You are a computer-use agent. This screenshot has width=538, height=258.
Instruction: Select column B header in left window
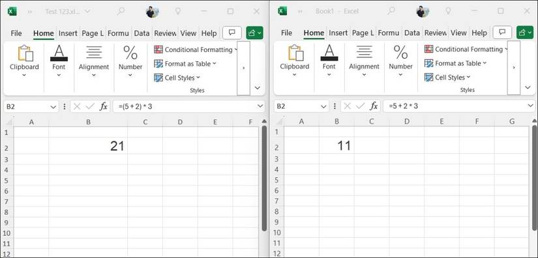tap(88, 122)
